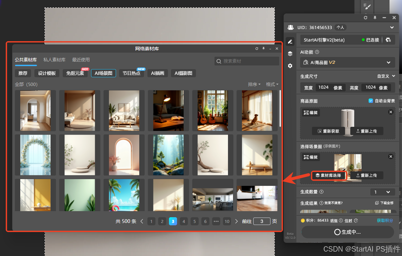This screenshot has height=256, width=402.
Task: Go to page 4 in pagination
Action: click(184, 221)
